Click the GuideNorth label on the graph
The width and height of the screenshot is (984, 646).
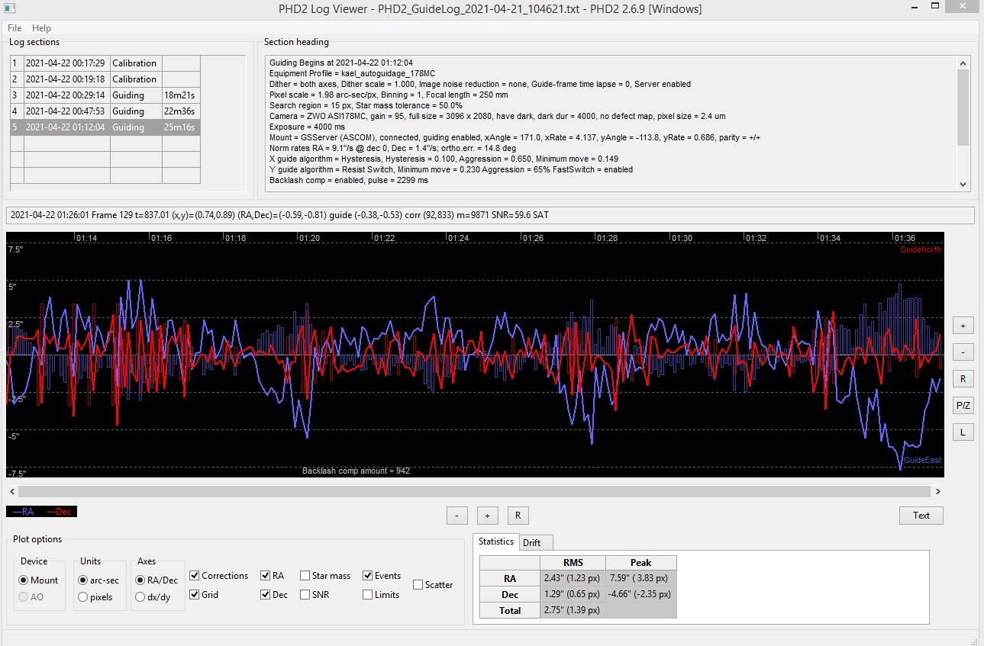(x=921, y=249)
